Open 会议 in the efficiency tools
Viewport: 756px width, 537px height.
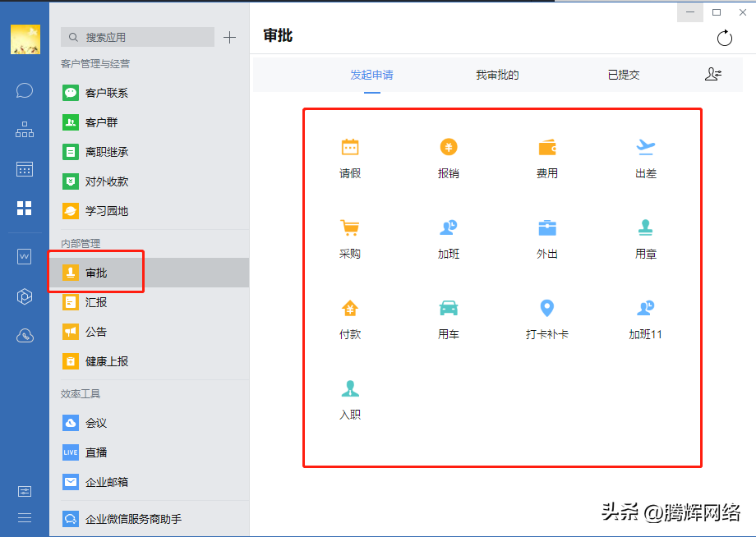(x=149, y=423)
